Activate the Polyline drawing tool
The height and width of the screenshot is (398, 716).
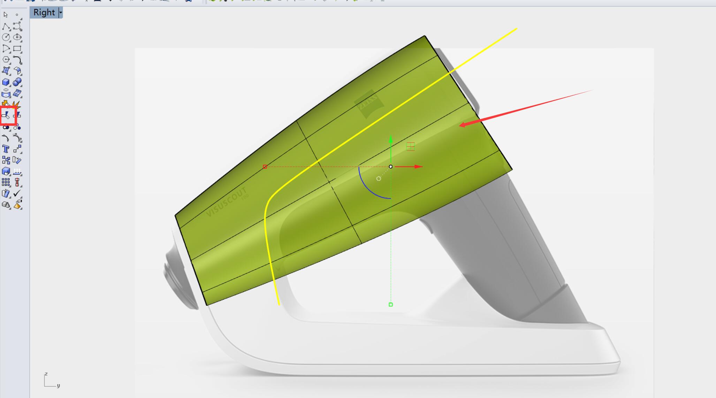click(6, 26)
